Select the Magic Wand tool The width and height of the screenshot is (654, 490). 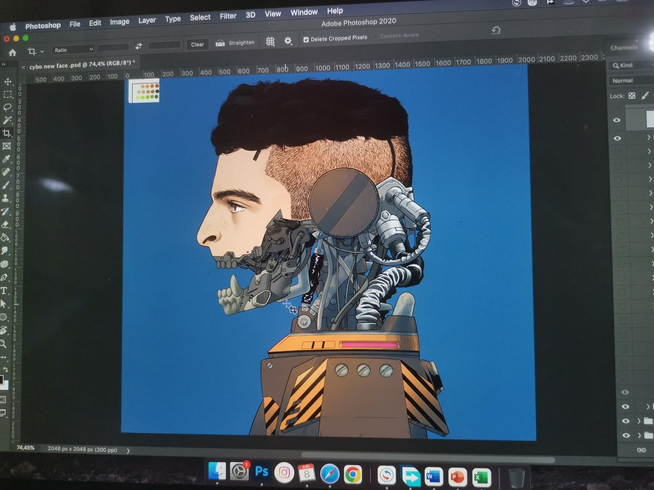click(8, 120)
